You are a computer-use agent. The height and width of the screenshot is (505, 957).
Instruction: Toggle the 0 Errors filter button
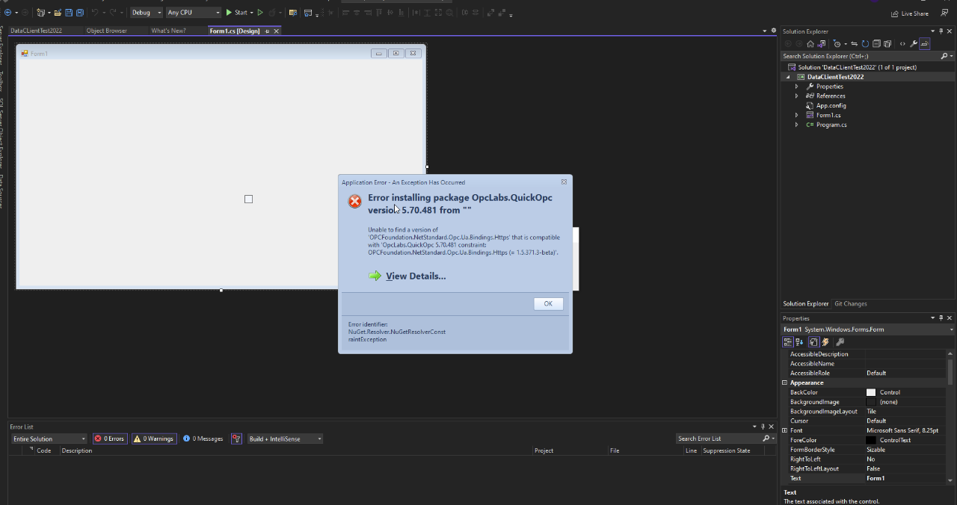(x=110, y=439)
